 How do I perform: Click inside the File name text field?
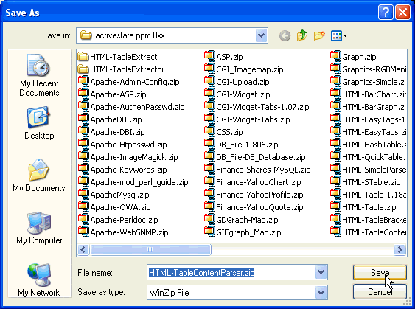point(231,272)
